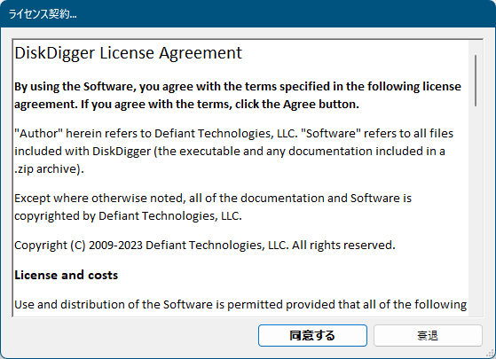Screen dimensions: 496x359
Task: Click the vertical scrollbar thumb of license text
Action: point(476,81)
